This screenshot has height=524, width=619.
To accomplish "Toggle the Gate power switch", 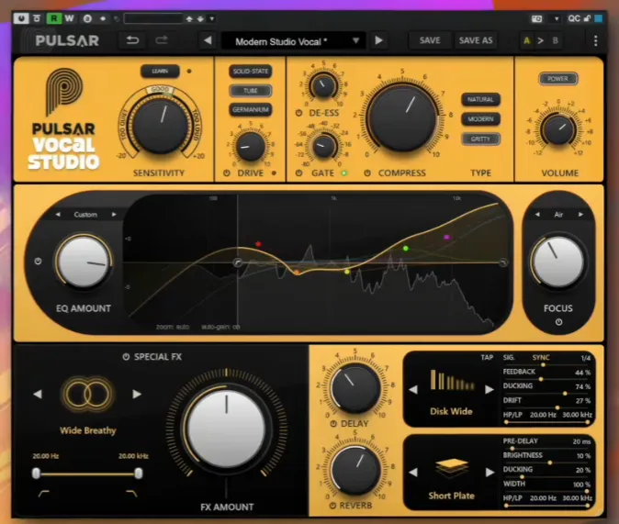I will [x=298, y=173].
